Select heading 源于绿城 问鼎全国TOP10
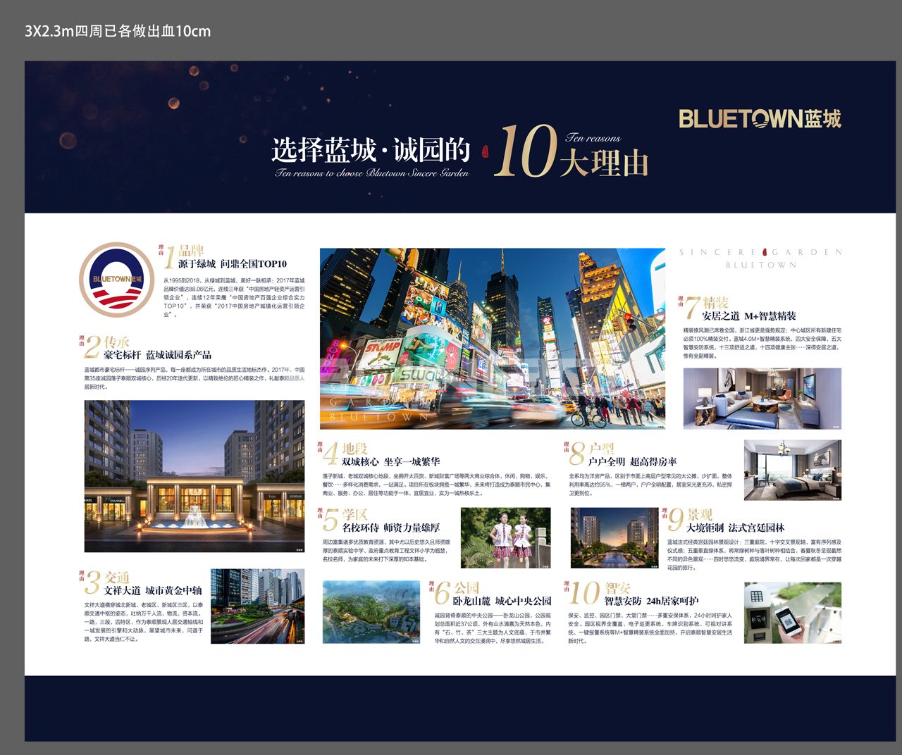 (233, 264)
